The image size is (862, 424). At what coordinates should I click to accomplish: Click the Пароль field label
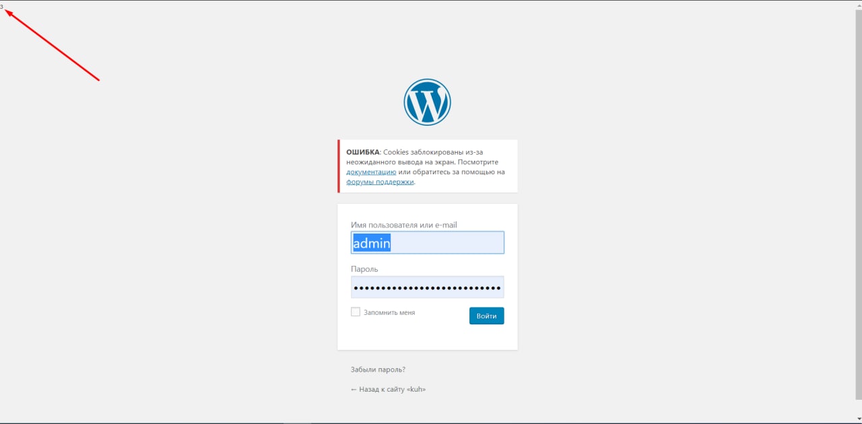coord(364,269)
